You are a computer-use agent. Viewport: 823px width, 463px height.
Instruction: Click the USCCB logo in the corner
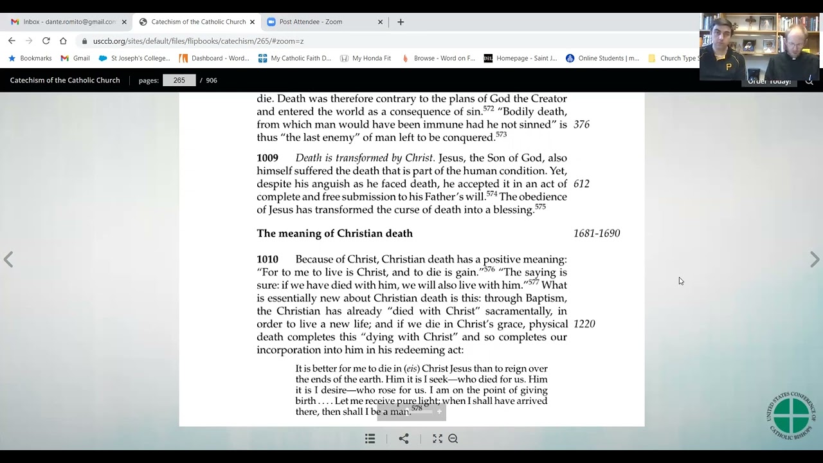(x=791, y=415)
